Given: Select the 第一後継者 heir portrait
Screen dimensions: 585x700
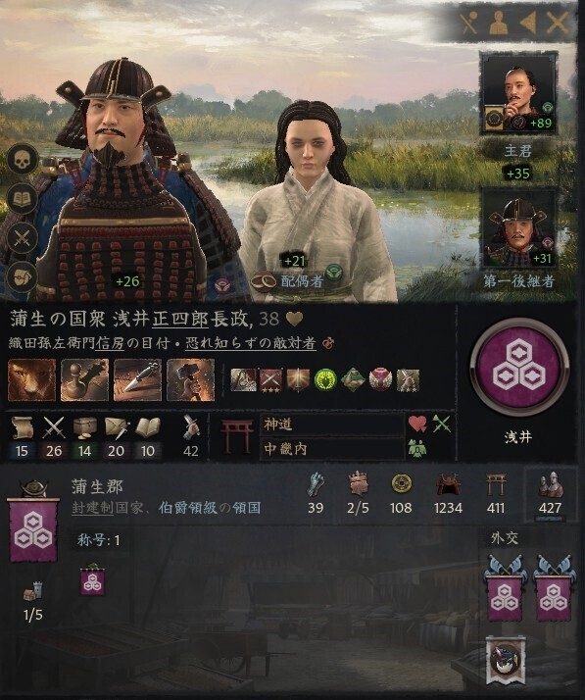Looking at the screenshot, I should coord(518,228).
